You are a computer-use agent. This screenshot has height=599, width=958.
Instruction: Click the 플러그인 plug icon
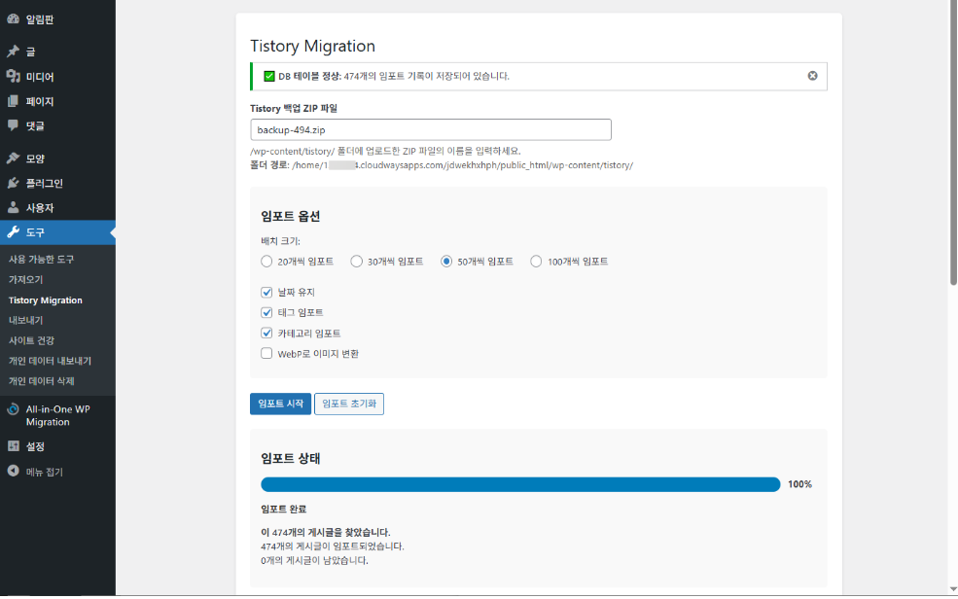pos(13,183)
